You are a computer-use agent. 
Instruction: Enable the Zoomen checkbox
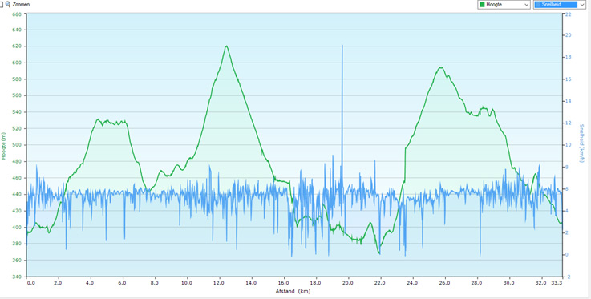pyautogui.click(x=1, y=5)
